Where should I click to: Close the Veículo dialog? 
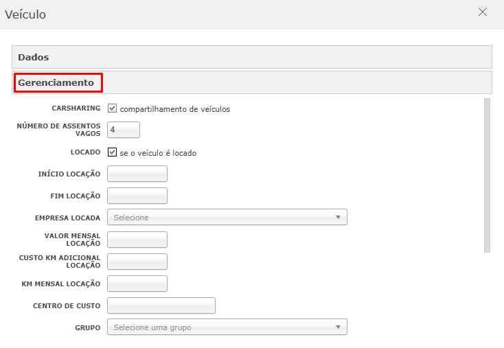[483, 12]
